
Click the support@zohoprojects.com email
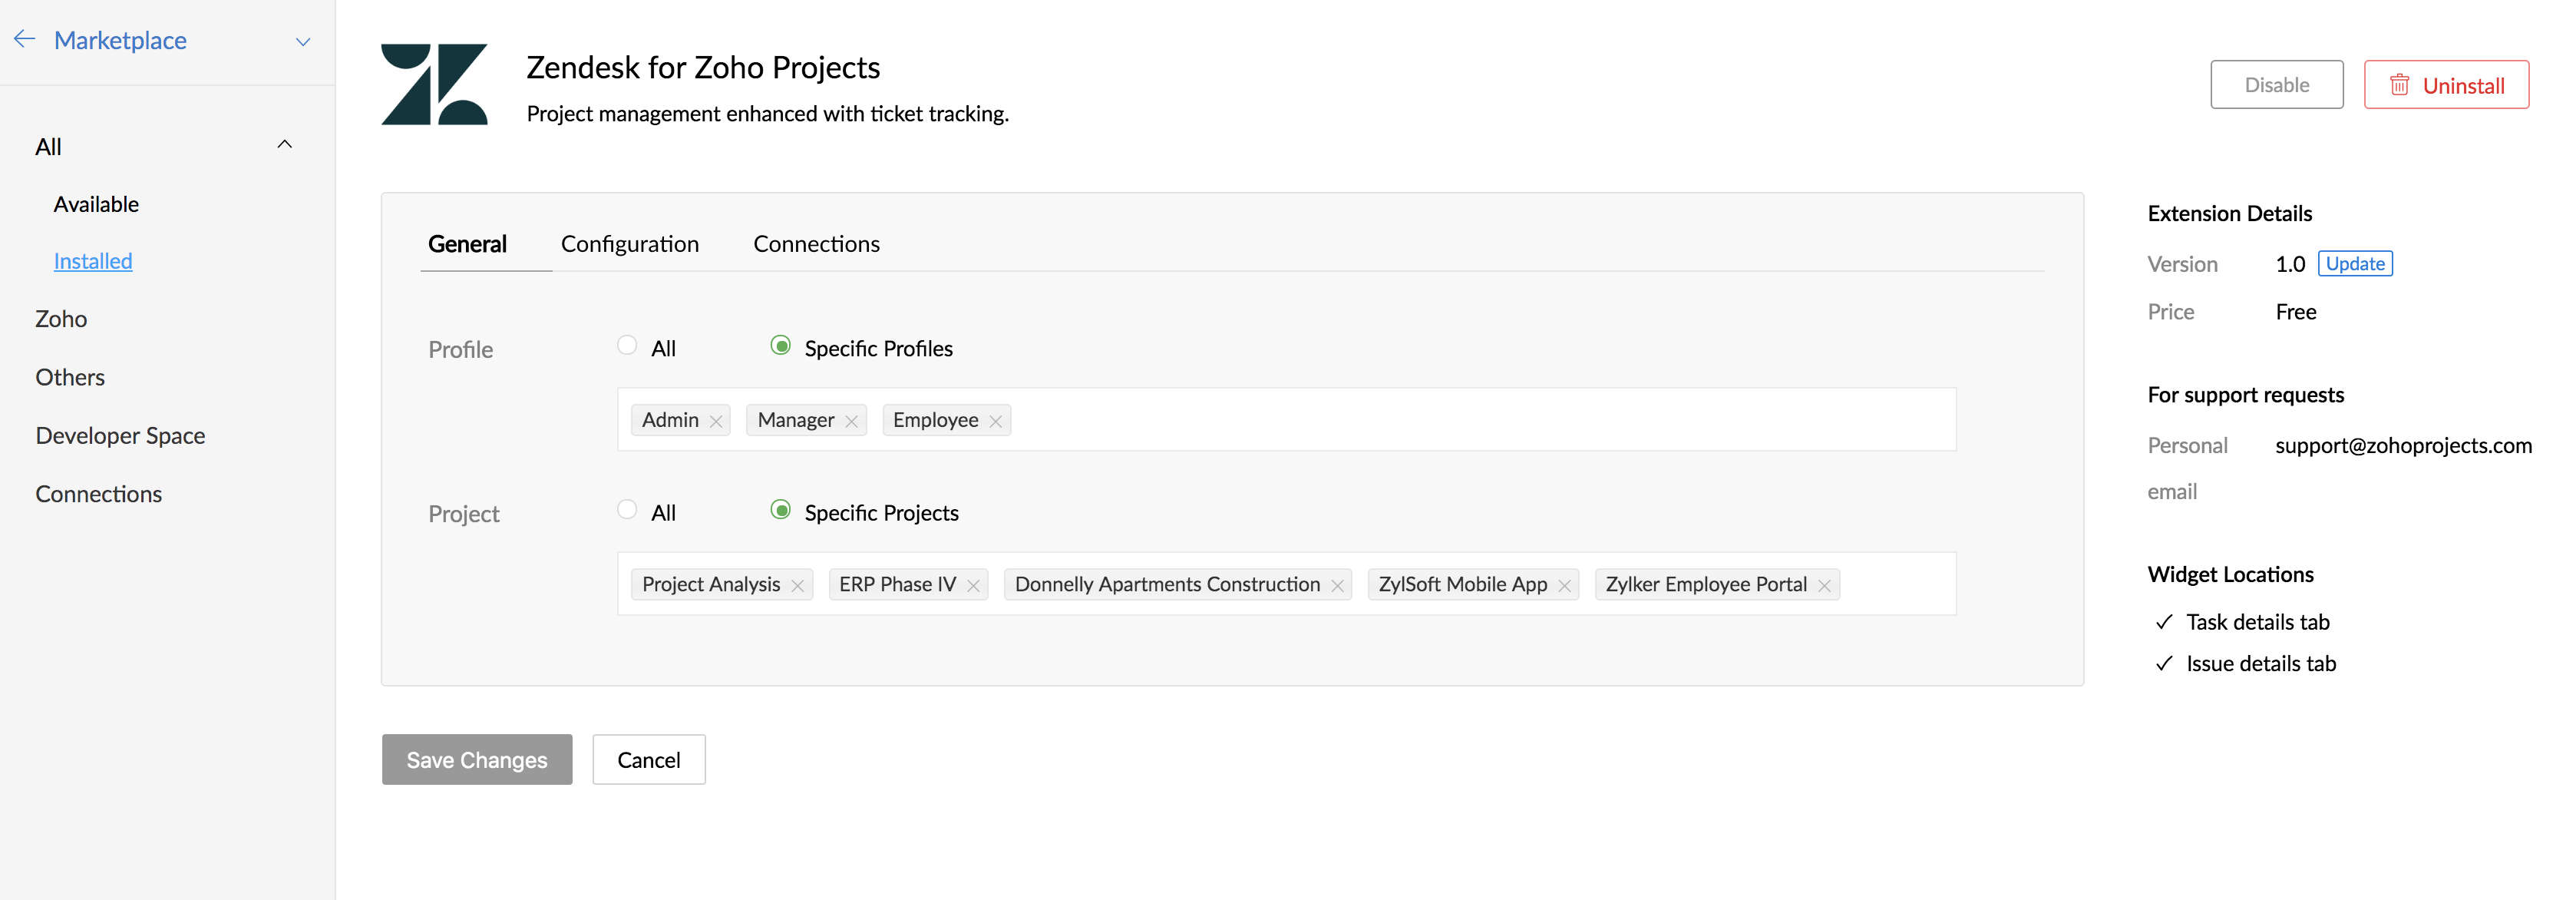click(2404, 446)
